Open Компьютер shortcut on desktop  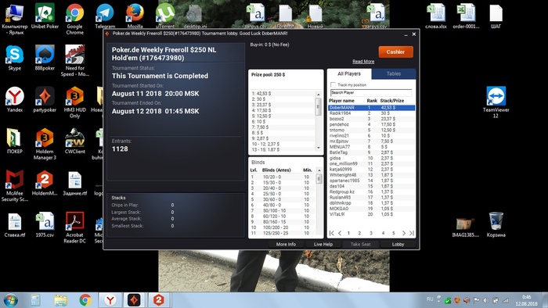coord(15,20)
